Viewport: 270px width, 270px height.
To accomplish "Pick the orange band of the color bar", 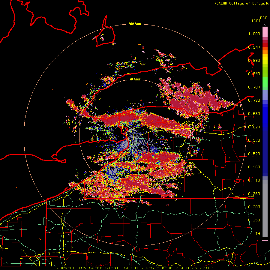I will 265,52.
